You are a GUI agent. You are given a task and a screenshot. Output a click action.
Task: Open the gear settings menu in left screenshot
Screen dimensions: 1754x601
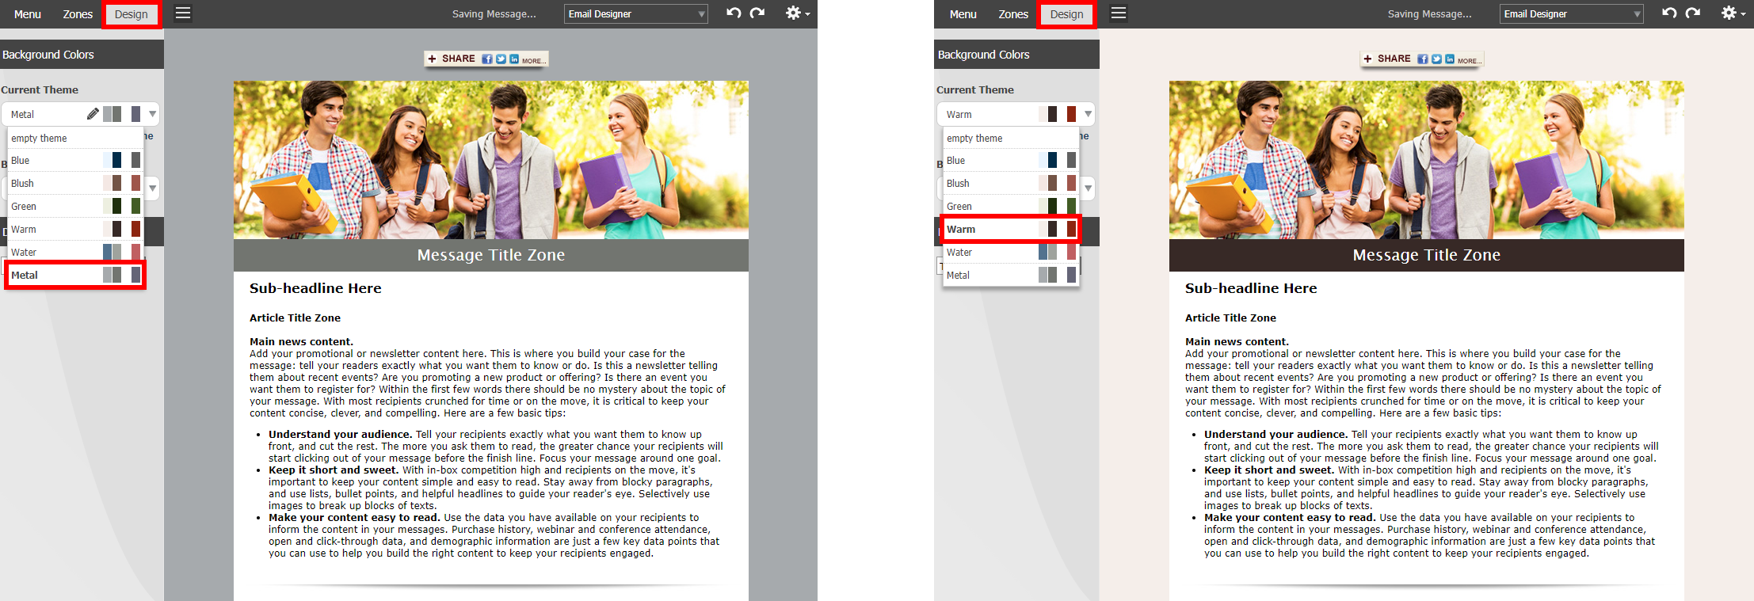click(797, 13)
